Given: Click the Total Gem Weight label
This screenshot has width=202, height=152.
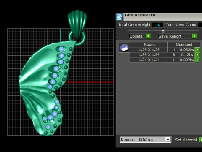Looking at the screenshot, I should pos(134,25).
